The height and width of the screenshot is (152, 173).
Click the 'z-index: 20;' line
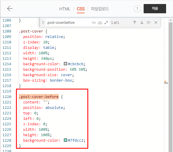36,42
